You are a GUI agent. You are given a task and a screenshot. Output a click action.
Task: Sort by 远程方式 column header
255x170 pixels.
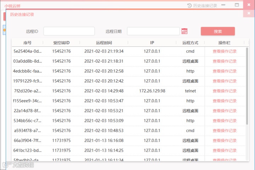tap(190, 43)
